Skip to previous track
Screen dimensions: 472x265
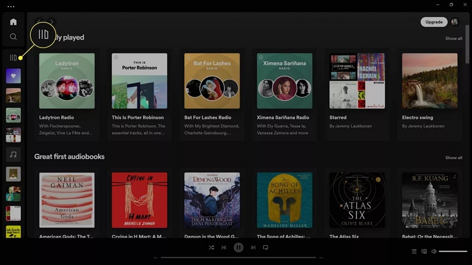(x=224, y=247)
